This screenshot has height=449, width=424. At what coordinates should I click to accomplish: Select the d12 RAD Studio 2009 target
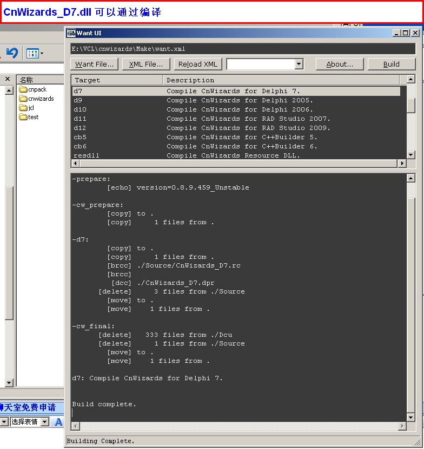point(79,128)
